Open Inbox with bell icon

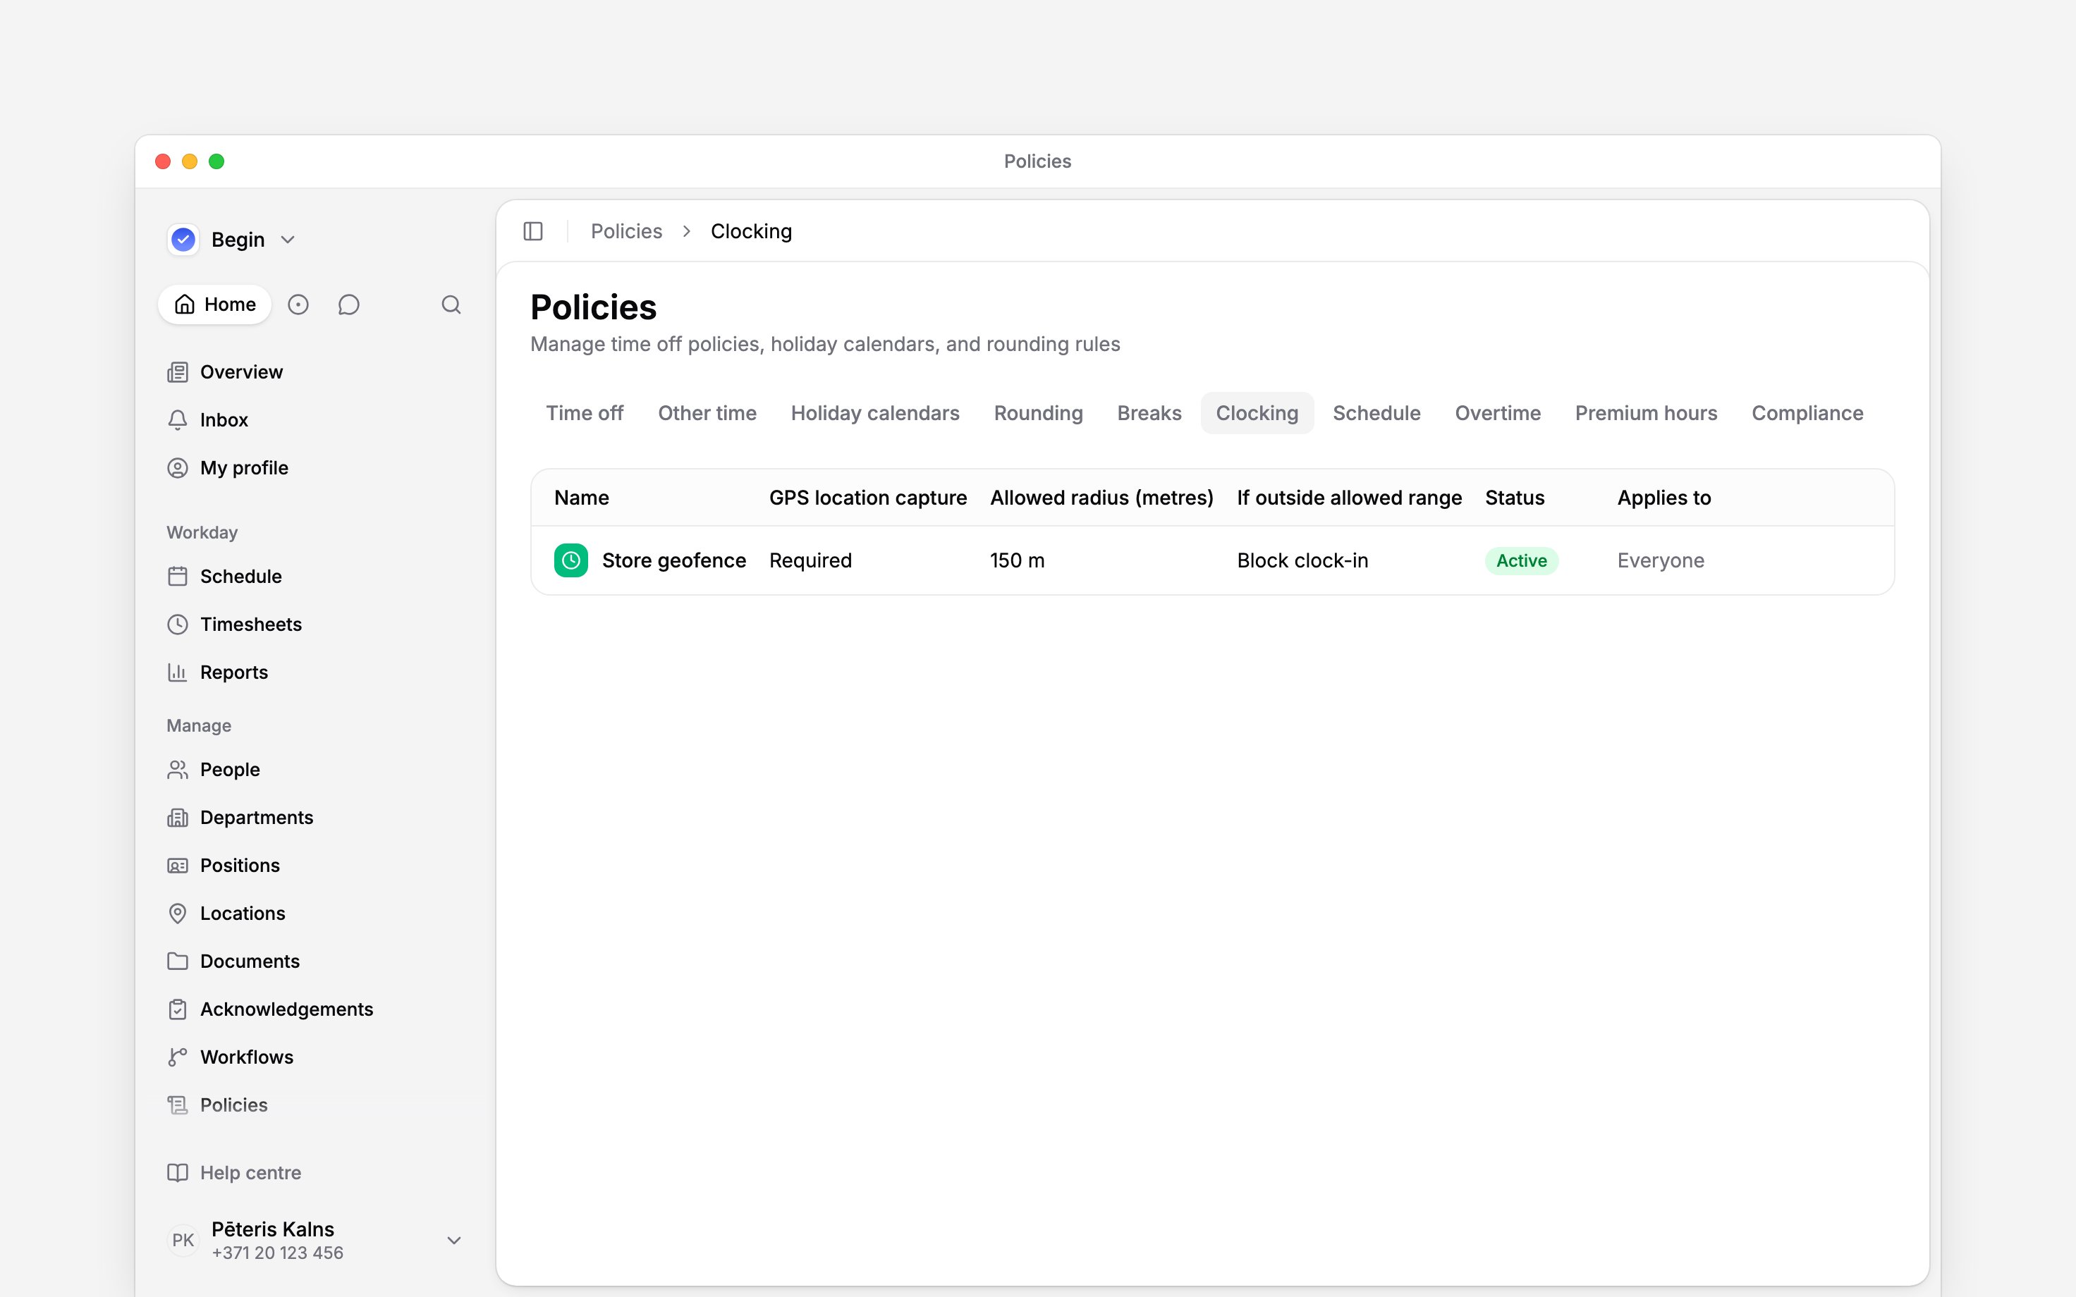[207, 420]
